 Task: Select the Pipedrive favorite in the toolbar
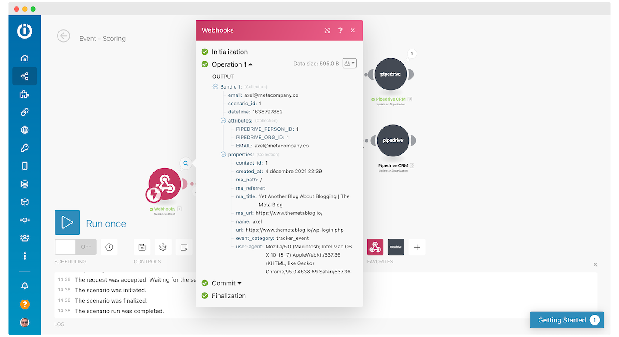point(395,247)
